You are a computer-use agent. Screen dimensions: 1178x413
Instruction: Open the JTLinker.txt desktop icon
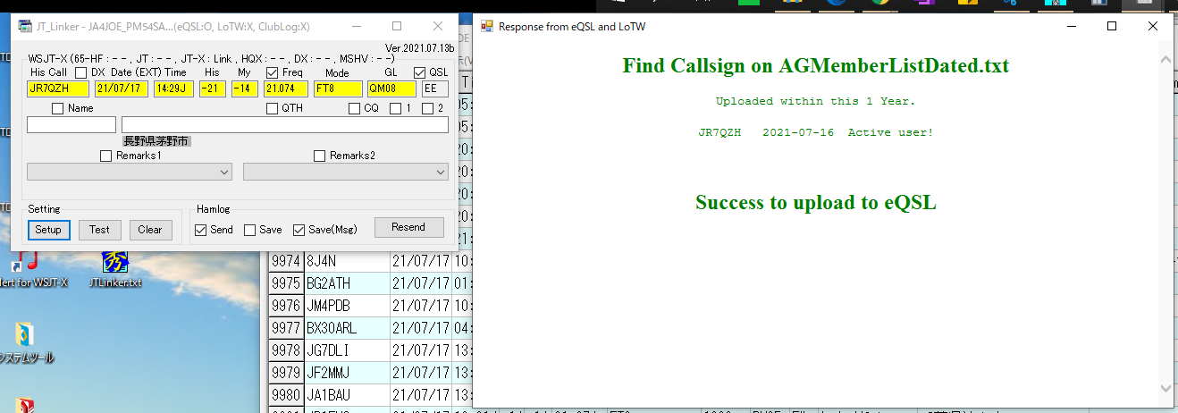point(114,268)
